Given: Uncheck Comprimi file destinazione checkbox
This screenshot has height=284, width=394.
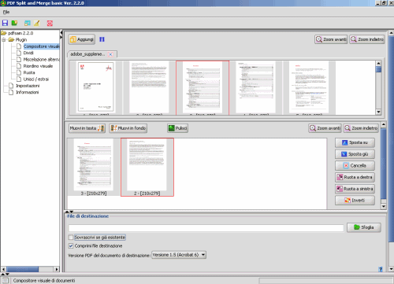Looking at the screenshot, I should (71, 245).
